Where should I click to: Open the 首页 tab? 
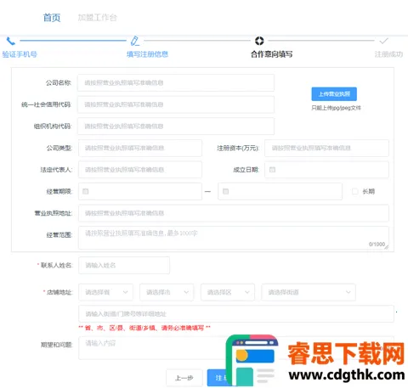(52, 18)
